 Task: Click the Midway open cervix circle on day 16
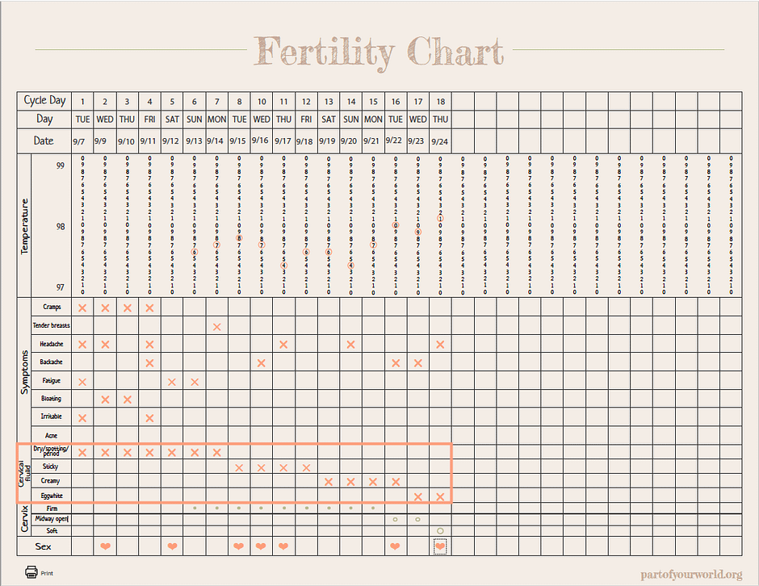tap(395, 519)
